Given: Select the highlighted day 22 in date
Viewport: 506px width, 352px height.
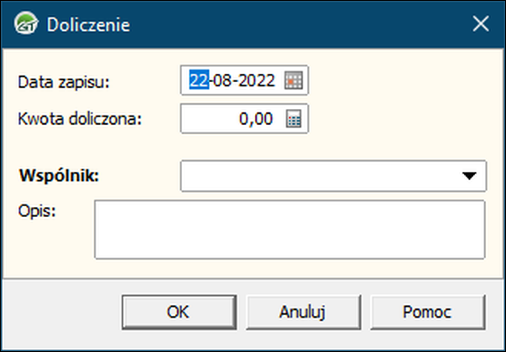Looking at the screenshot, I should (x=197, y=80).
